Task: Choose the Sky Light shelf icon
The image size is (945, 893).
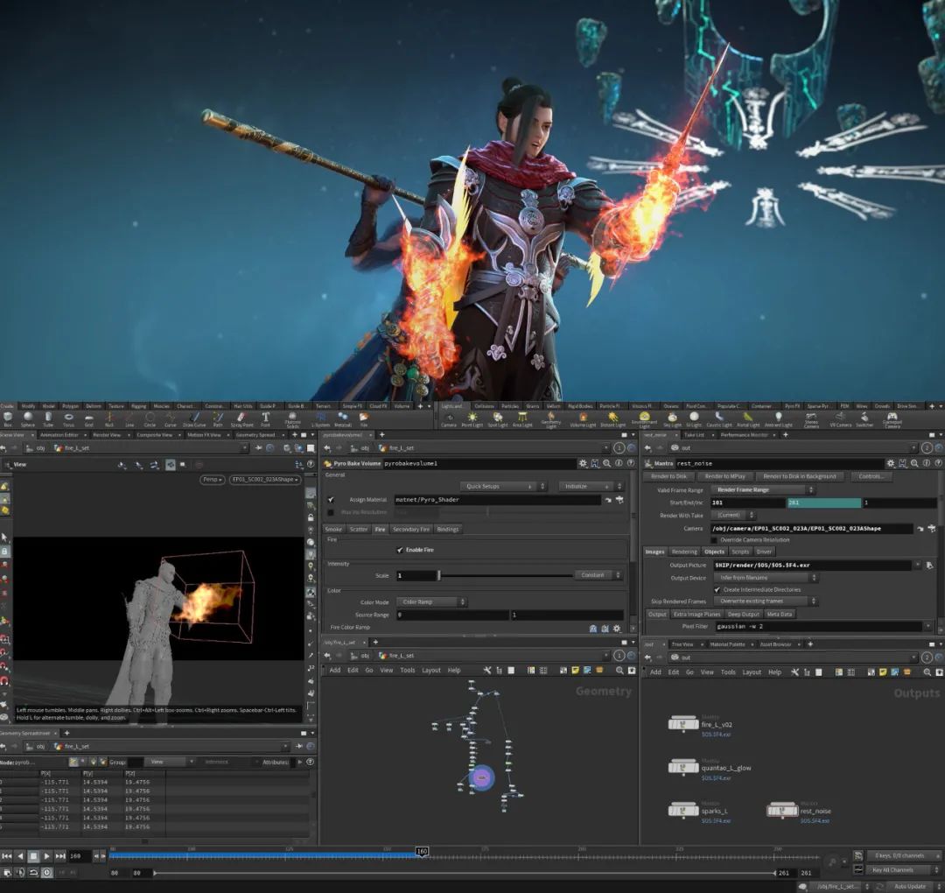Action: tap(672, 418)
